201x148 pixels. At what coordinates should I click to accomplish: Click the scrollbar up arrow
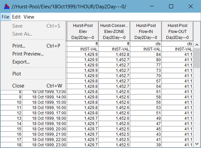click(x=196, y=44)
